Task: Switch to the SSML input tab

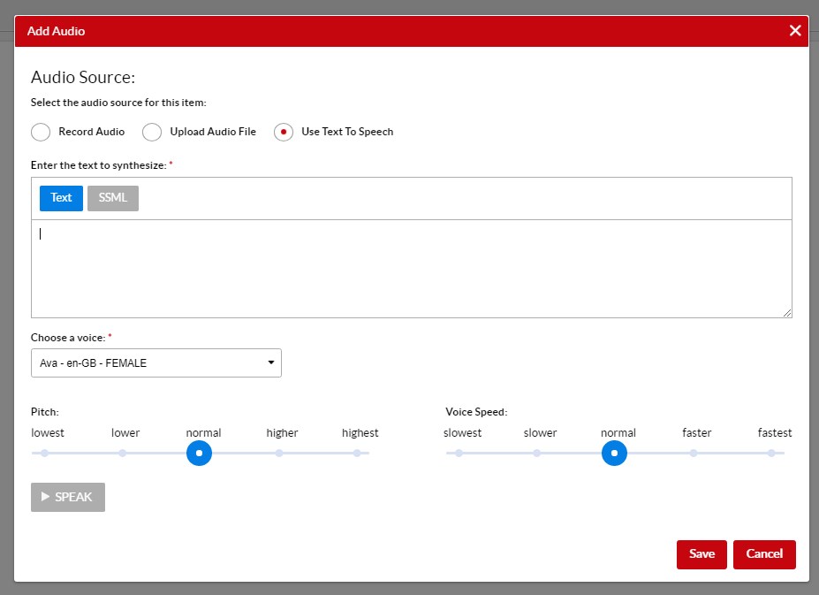Action: (x=113, y=198)
